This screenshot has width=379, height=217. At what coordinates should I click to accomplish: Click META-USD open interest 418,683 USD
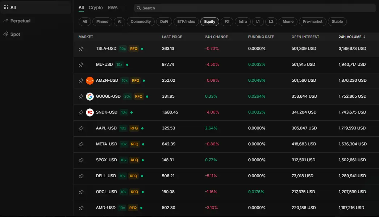[x=304, y=144]
